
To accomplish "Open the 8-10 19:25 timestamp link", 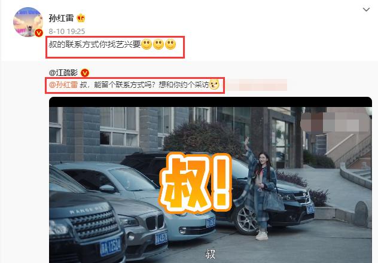I will [x=67, y=31].
